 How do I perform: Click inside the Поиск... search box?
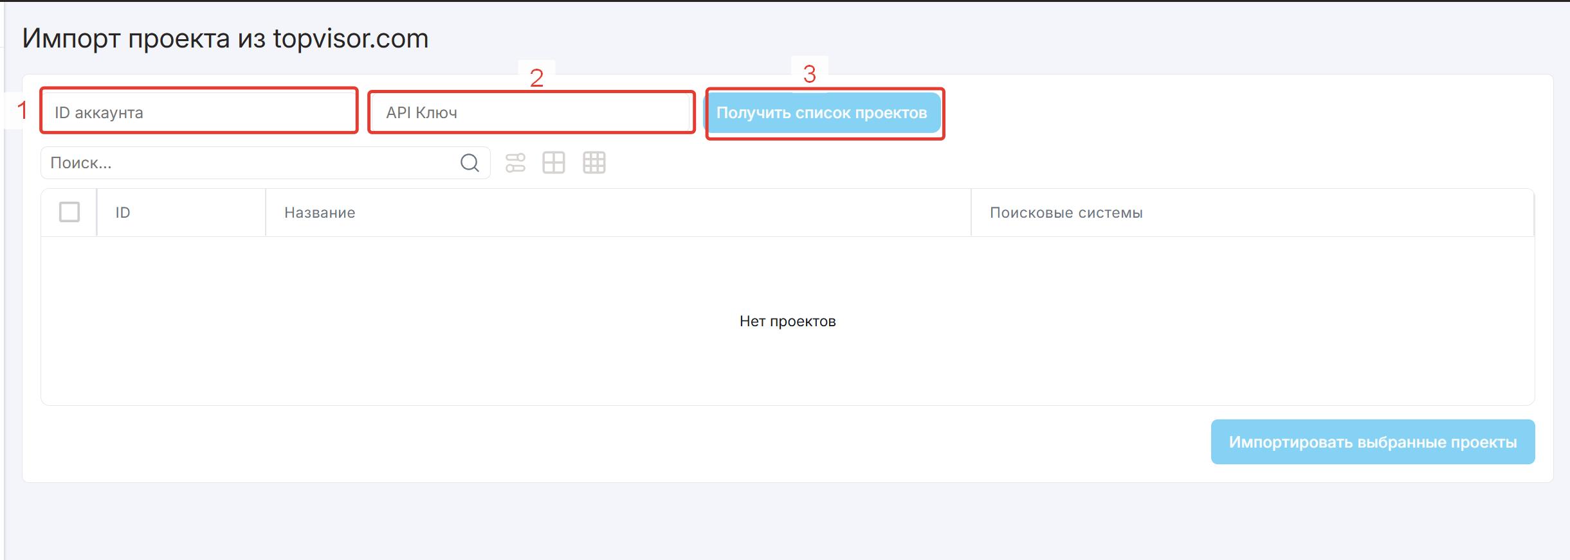click(x=251, y=163)
